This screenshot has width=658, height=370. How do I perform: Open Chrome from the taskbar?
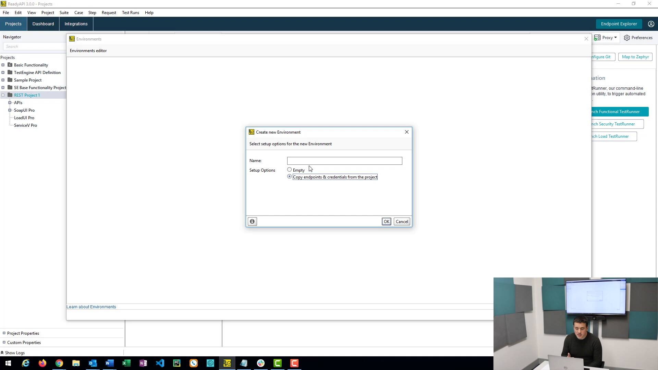coord(59,363)
